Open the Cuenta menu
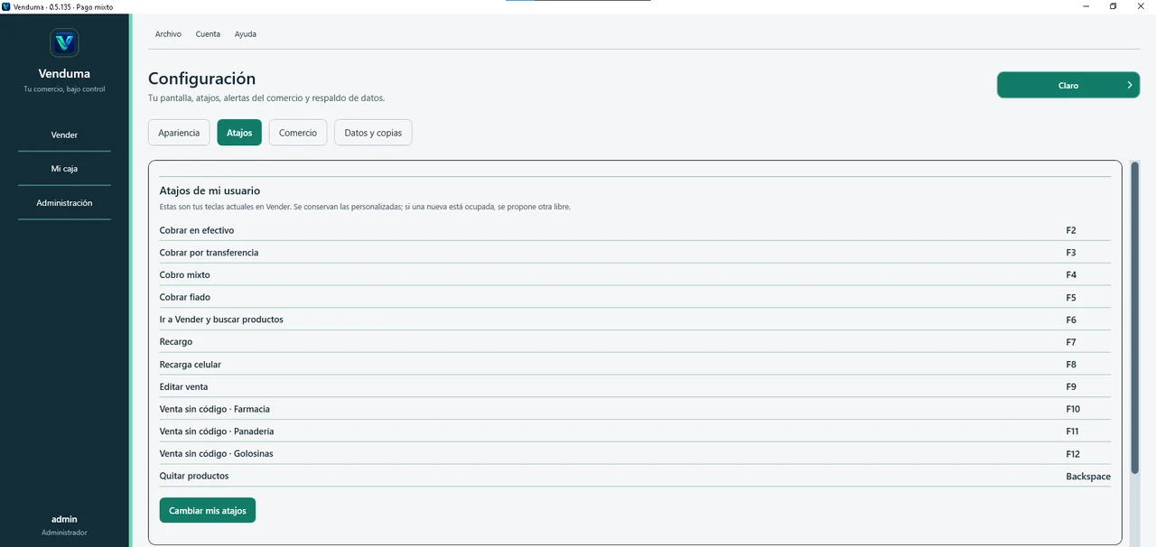The height and width of the screenshot is (547, 1156). tap(208, 34)
